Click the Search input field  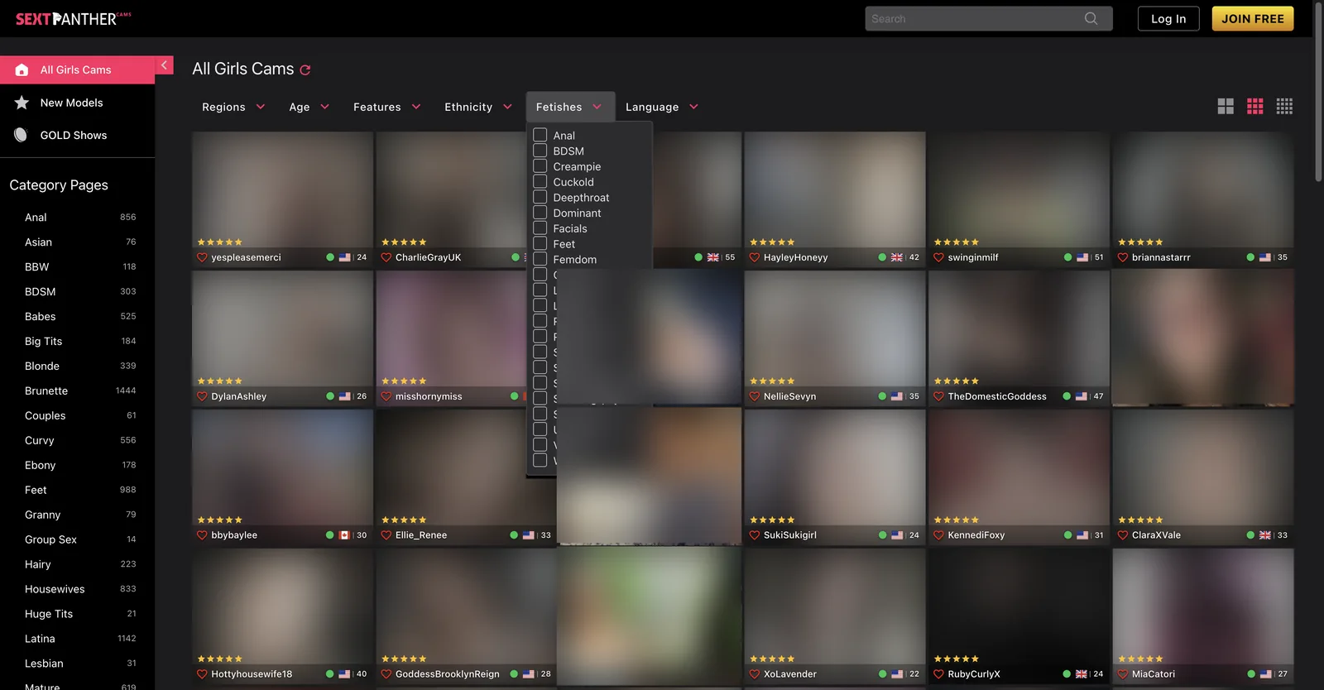point(989,18)
